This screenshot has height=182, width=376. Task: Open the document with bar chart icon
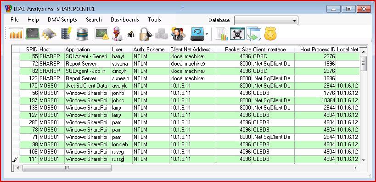[222, 34]
